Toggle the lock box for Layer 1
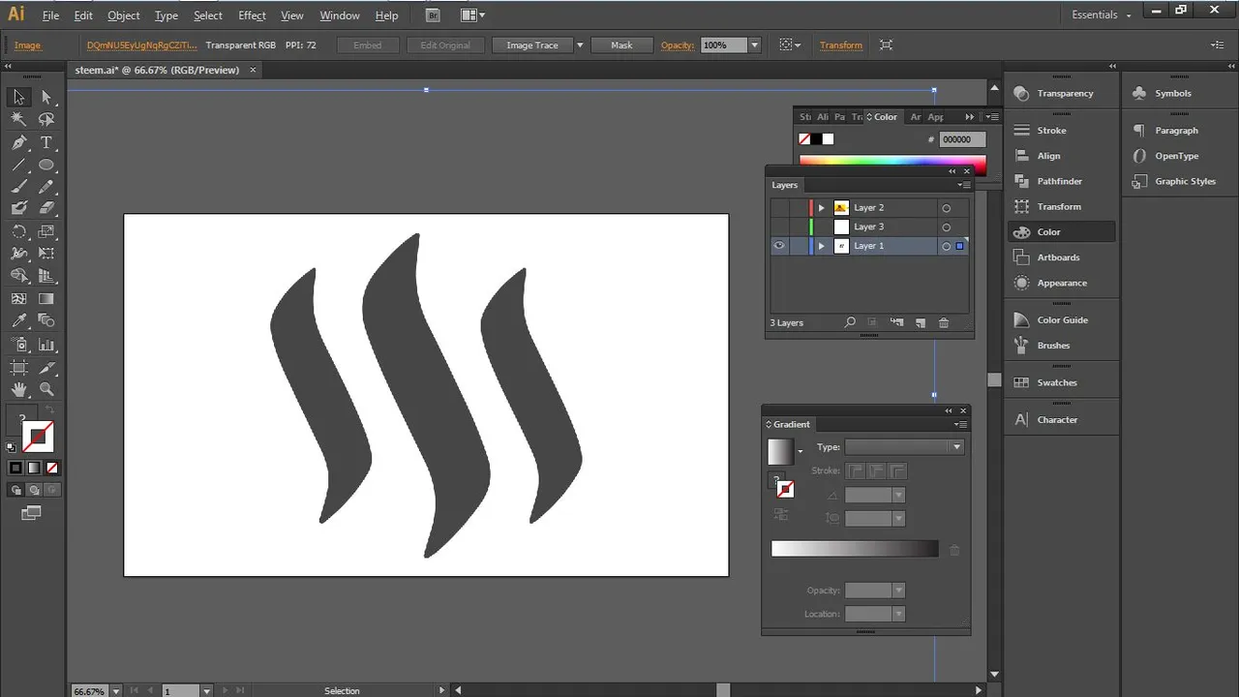Image resolution: width=1239 pixels, height=697 pixels. tap(799, 246)
